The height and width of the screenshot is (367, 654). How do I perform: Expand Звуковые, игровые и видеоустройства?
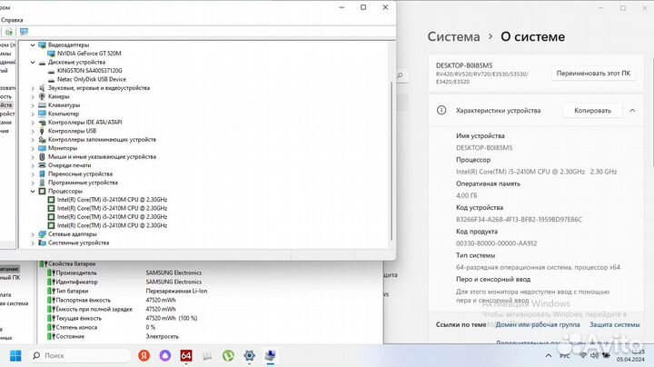coord(33,88)
